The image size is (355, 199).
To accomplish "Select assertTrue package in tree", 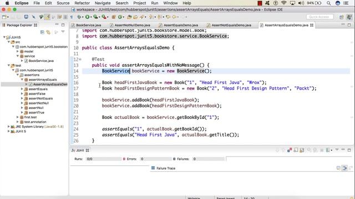I will click(37, 112).
